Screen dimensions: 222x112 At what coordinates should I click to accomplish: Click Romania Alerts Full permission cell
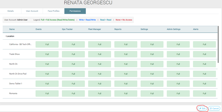coord(204,94)
